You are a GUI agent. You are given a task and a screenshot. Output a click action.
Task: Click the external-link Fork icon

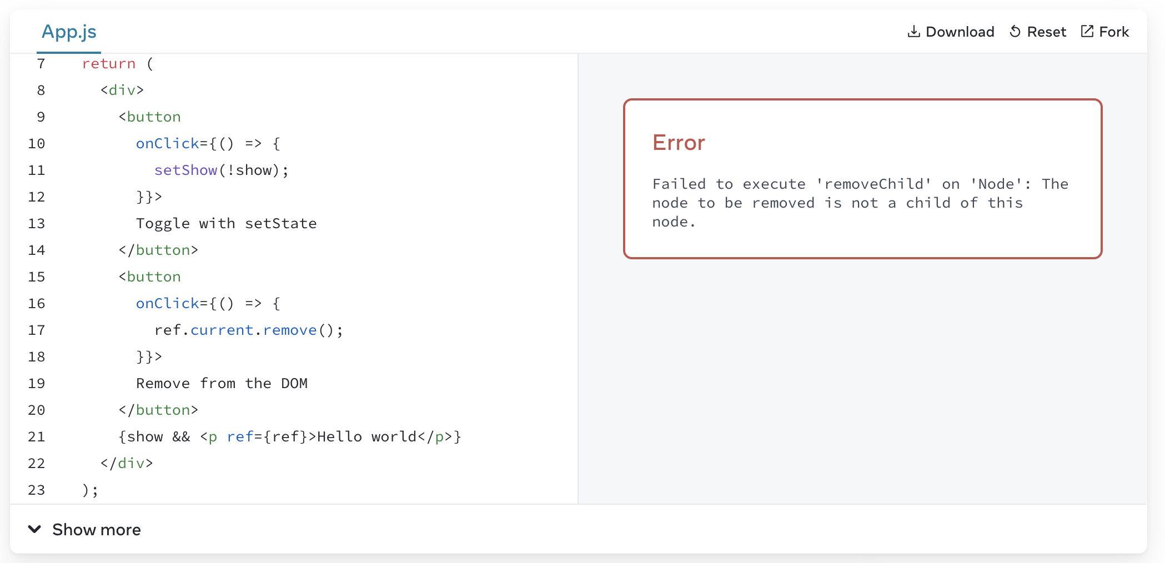pos(1087,31)
